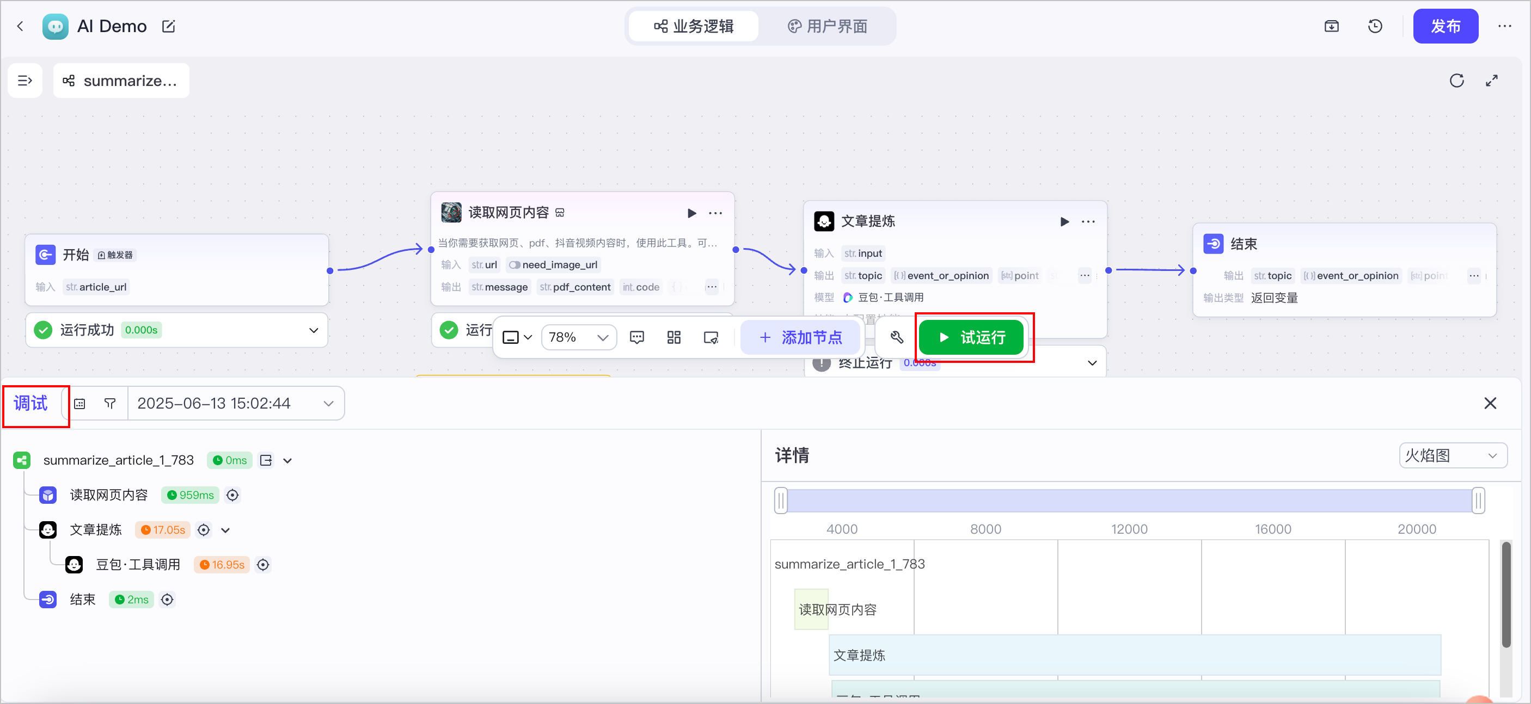This screenshot has width=1531, height=704.
Task: Run the 读取网页内容 node play icon
Action: [x=692, y=213]
